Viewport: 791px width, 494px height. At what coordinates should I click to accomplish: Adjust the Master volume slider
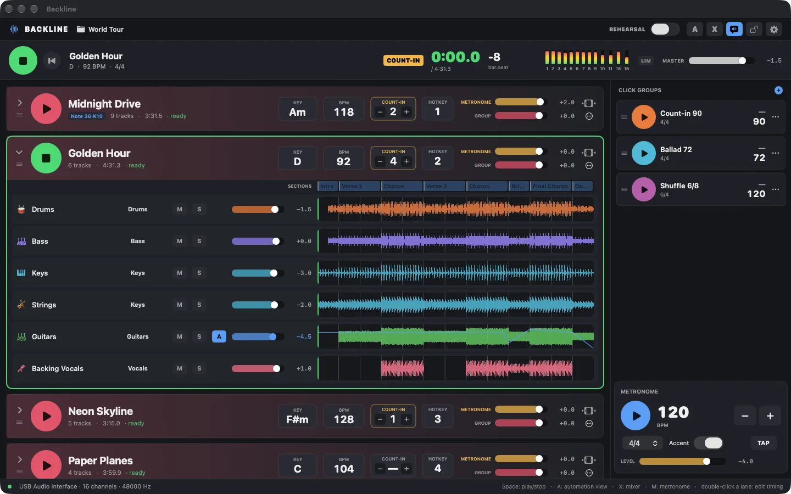tap(722, 61)
